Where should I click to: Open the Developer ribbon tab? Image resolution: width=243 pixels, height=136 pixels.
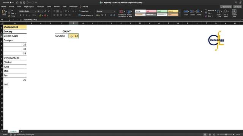pos(73,7)
